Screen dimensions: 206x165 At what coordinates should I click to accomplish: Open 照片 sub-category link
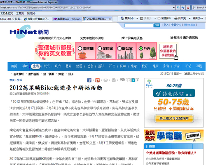tap(71, 74)
